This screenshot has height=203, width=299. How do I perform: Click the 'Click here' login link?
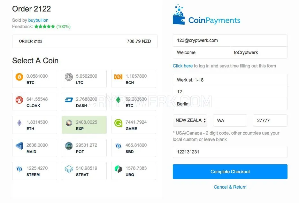[183, 66]
